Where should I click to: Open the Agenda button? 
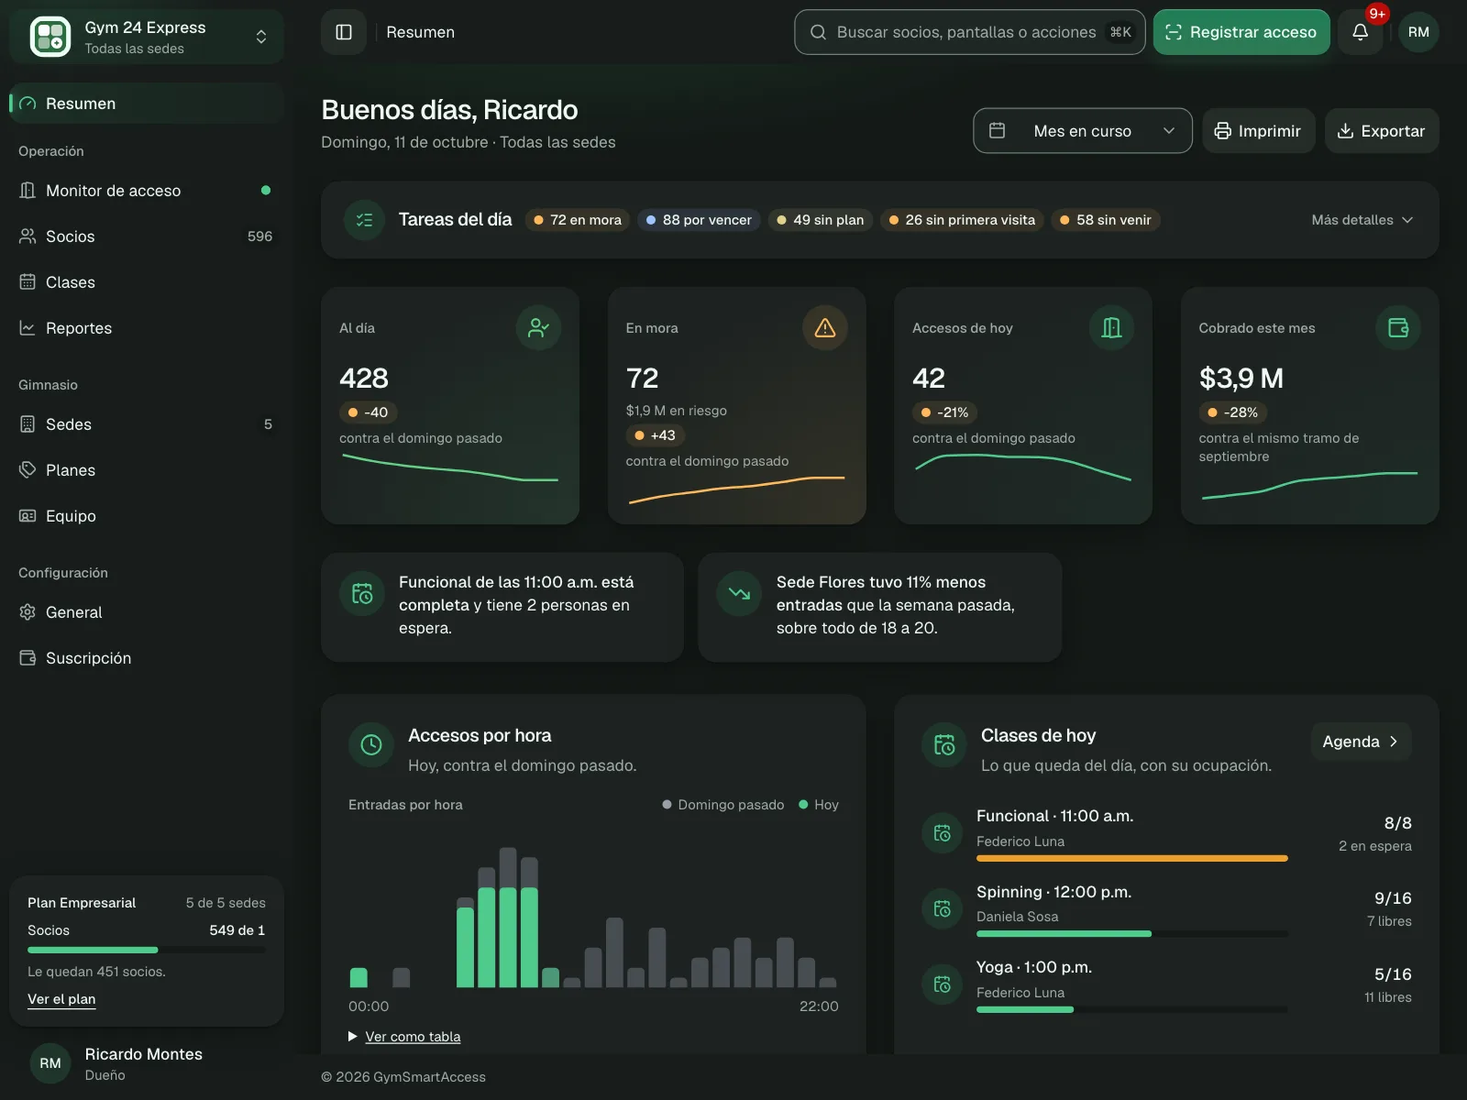(x=1361, y=742)
